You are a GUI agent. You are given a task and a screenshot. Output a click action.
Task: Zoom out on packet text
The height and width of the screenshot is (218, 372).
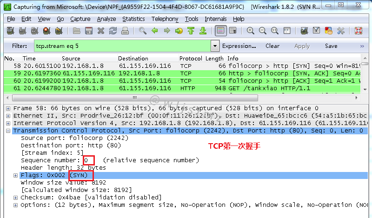[x=263, y=31]
